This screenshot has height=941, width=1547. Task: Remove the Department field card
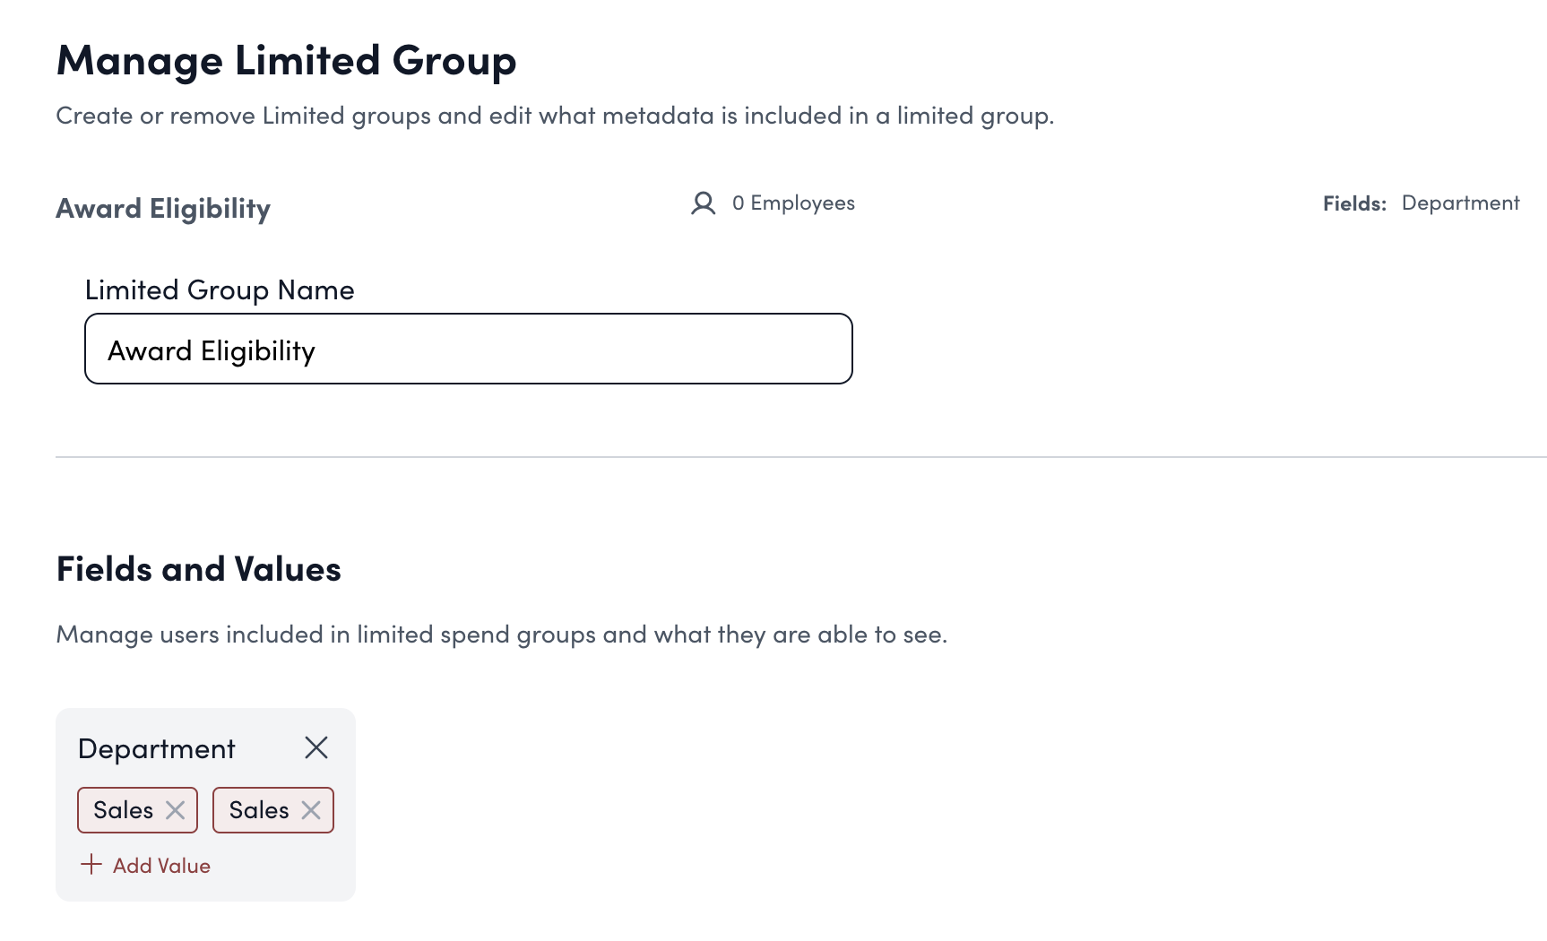pyautogui.click(x=316, y=747)
